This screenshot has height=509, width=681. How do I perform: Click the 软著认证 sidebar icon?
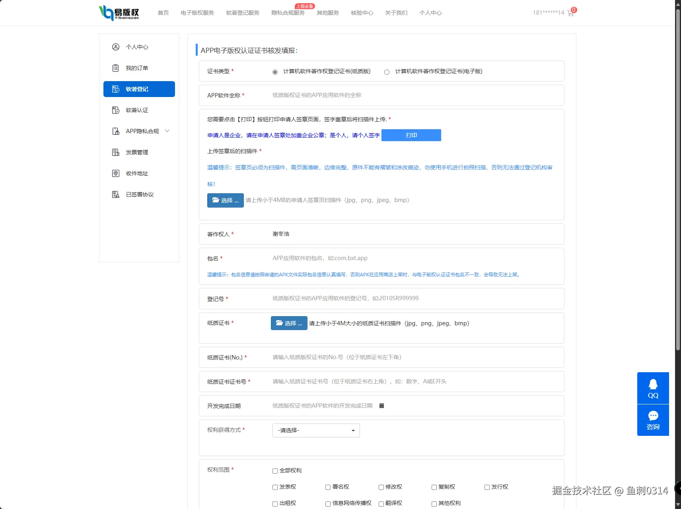(x=116, y=110)
